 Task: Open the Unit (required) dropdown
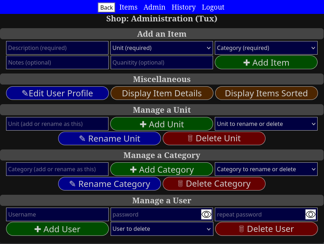point(162,48)
